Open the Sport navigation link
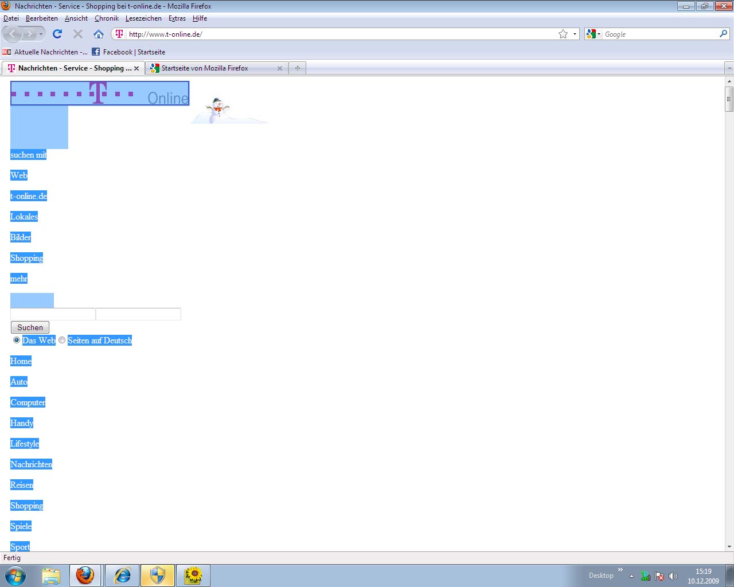The height and width of the screenshot is (587, 734). [20, 547]
